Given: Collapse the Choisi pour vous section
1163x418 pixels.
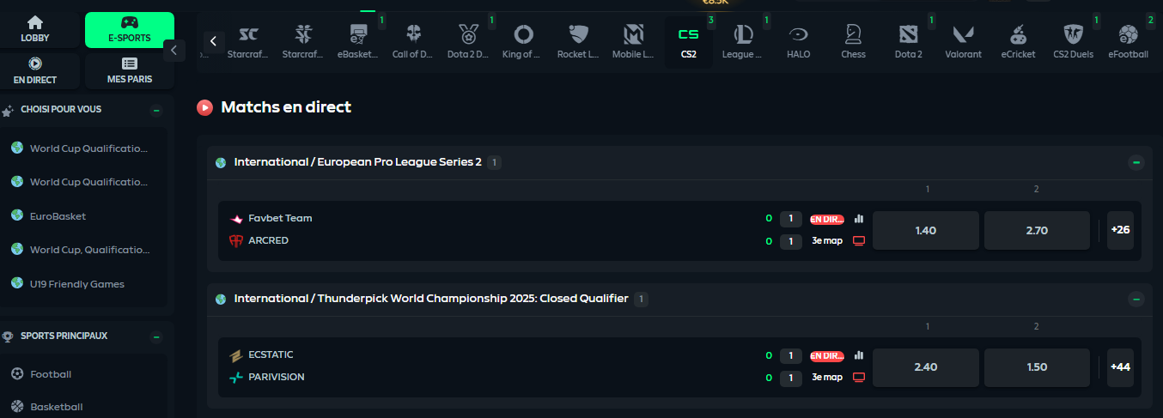Looking at the screenshot, I should tap(155, 110).
